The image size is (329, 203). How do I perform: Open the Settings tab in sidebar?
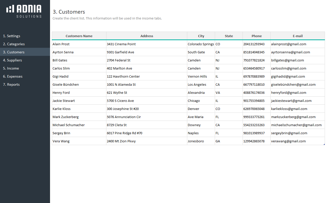(x=12, y=36)
